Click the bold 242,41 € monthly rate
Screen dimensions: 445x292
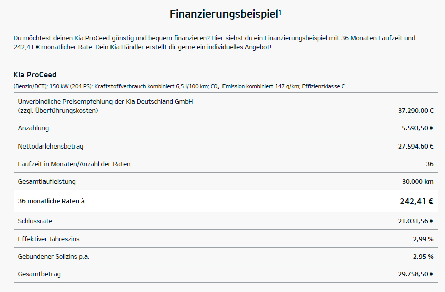[x=416, y=201]
